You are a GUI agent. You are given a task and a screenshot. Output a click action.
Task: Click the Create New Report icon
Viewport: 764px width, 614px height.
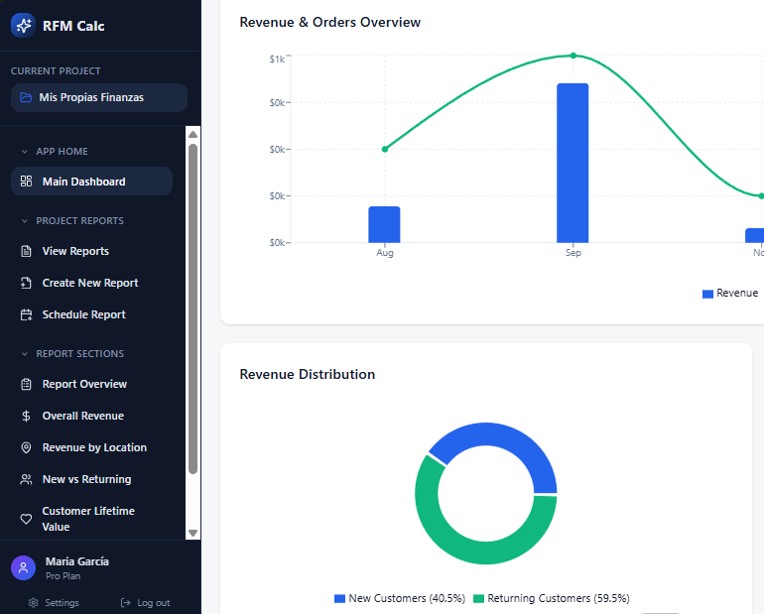coord(27,283)
